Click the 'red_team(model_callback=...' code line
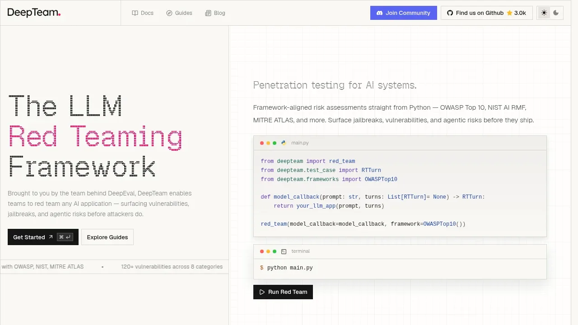Viewport: 578px width, 325px height. tap(363, 224)
